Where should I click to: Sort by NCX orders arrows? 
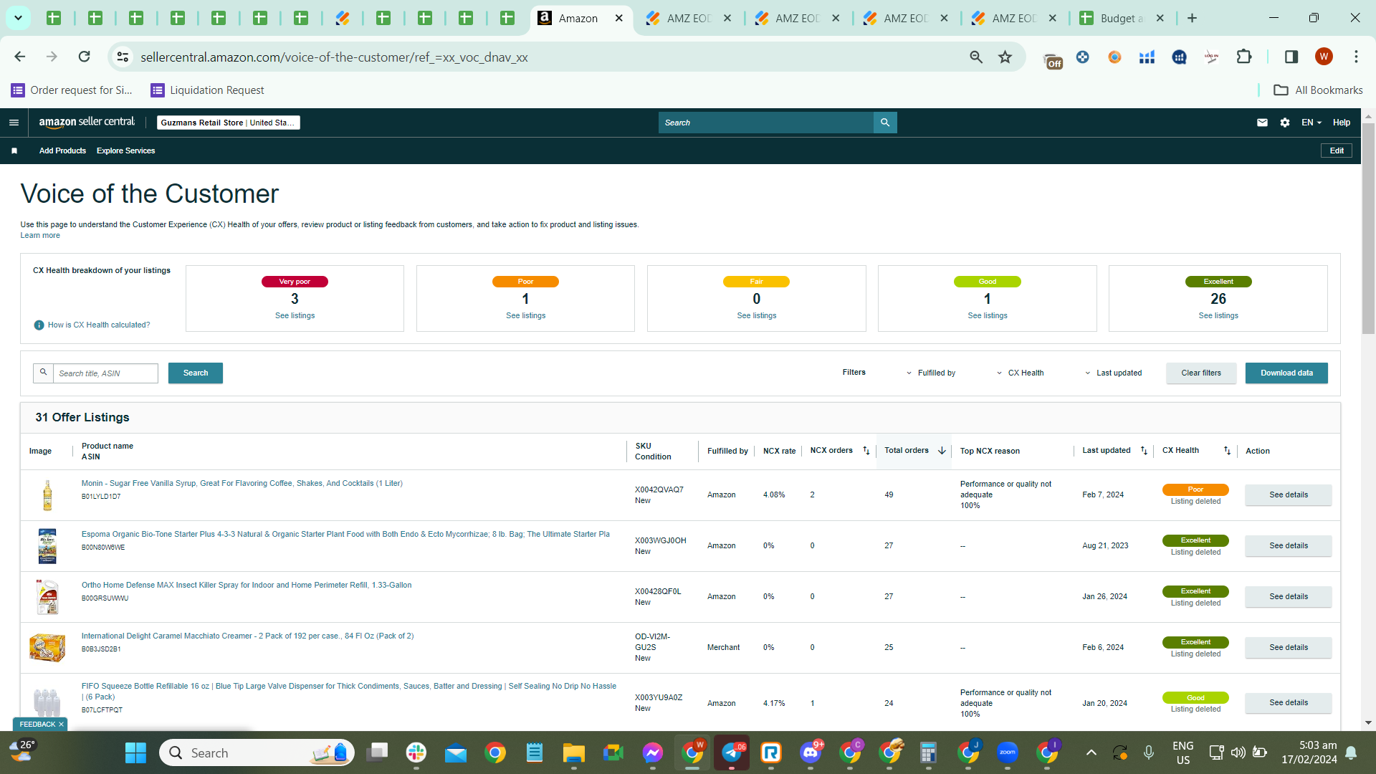(866, 451)
